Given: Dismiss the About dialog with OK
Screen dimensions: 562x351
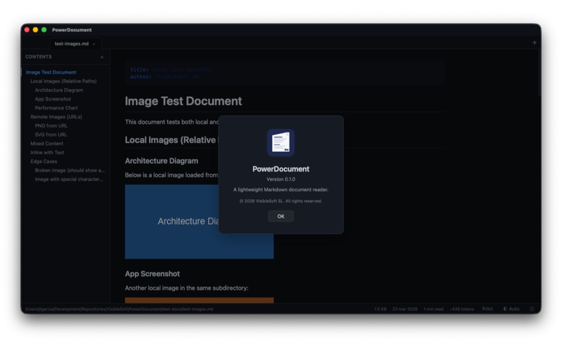Looking at the screenshot, I should pyautogui.click(x=280, y=216).
